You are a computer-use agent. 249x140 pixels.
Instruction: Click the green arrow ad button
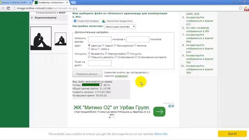[159, 112]
